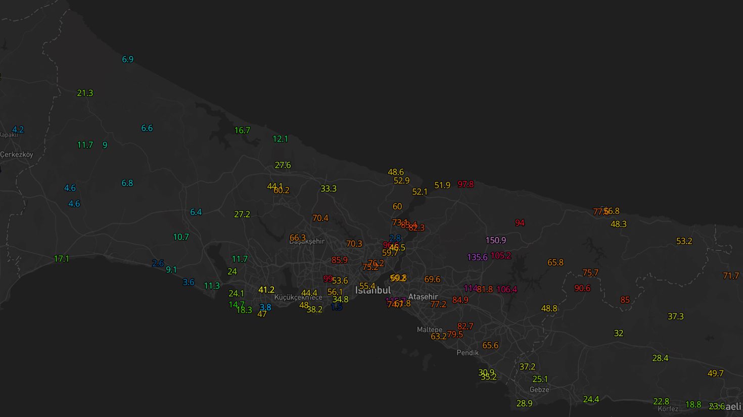Click the 12.1 reading
Viewport: 743px width, 417px height.
pos(280,139)
